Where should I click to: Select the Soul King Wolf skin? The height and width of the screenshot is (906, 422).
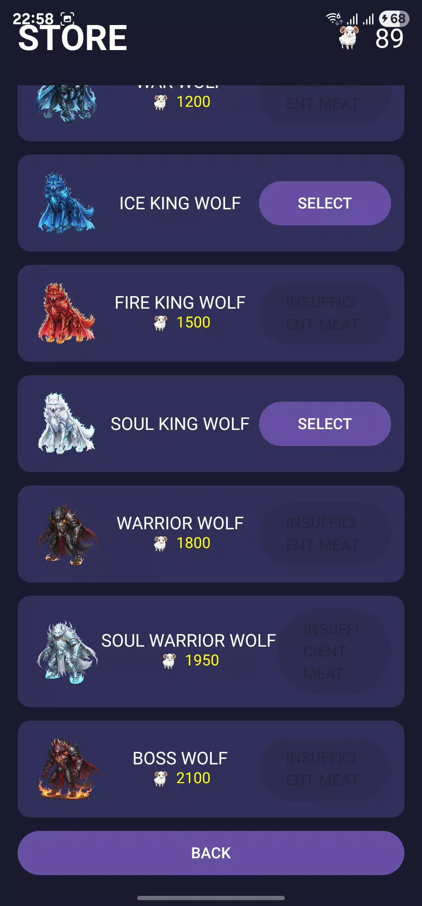[325, 424]
